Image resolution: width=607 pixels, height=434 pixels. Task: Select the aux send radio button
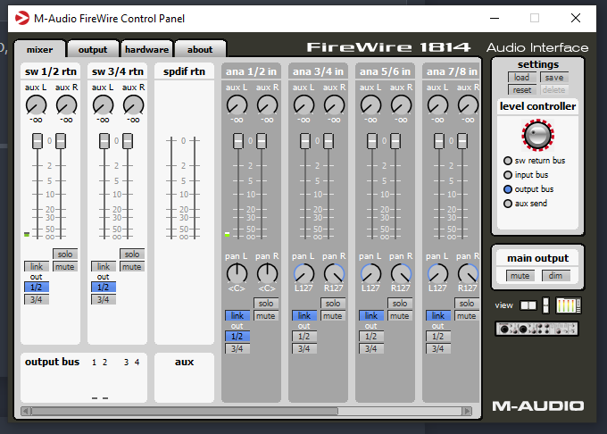coord(508,204)
